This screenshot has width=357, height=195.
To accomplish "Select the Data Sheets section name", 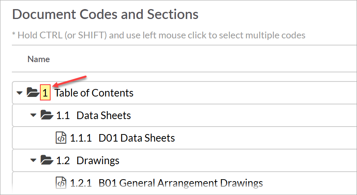I will coord(104,115).
